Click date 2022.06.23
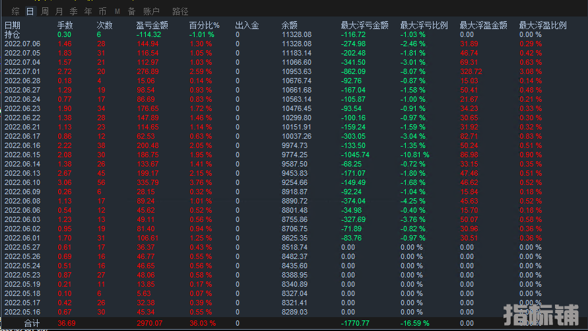Screen dimensions: 588x331 tap(22, 108)
